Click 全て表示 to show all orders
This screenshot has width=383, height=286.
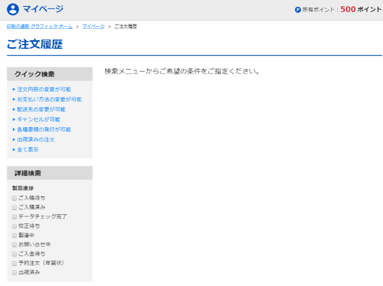(27, 150)
